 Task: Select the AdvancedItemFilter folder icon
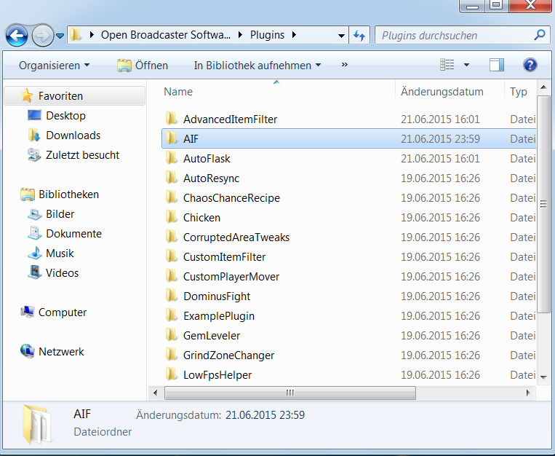point(172,119)
